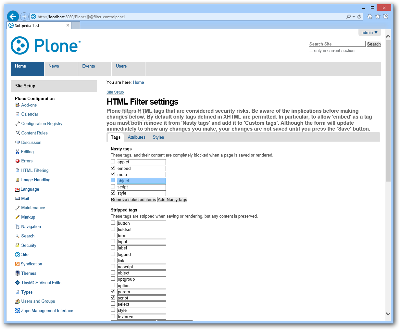
Task: Enable 'only in current section' checkbox
Action: [x=311, y=50]
